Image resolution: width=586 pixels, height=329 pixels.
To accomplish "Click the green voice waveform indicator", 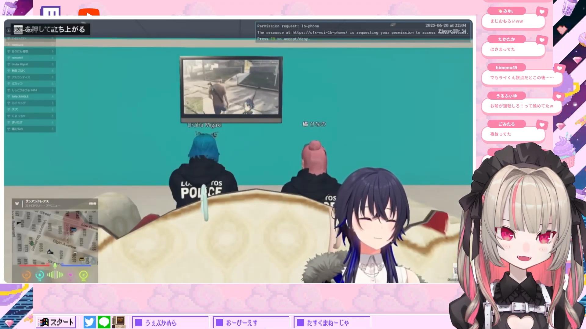I will [55, 275].
